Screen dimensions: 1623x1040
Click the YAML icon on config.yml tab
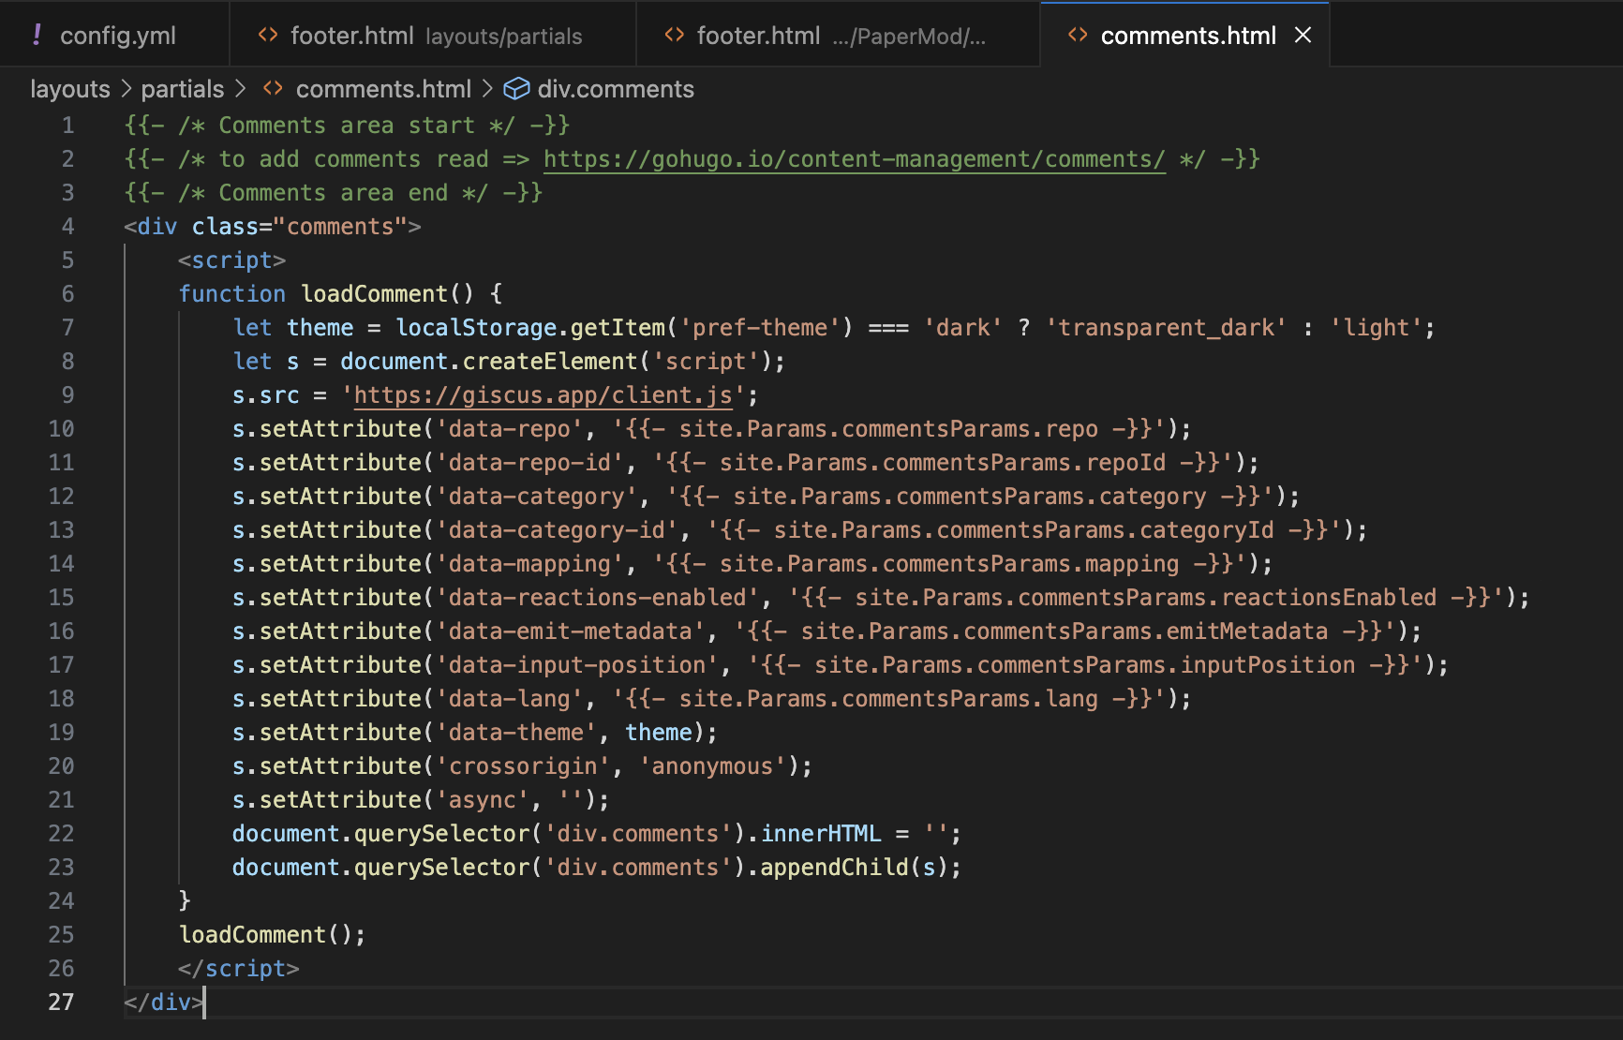click(x=37, y=35)
